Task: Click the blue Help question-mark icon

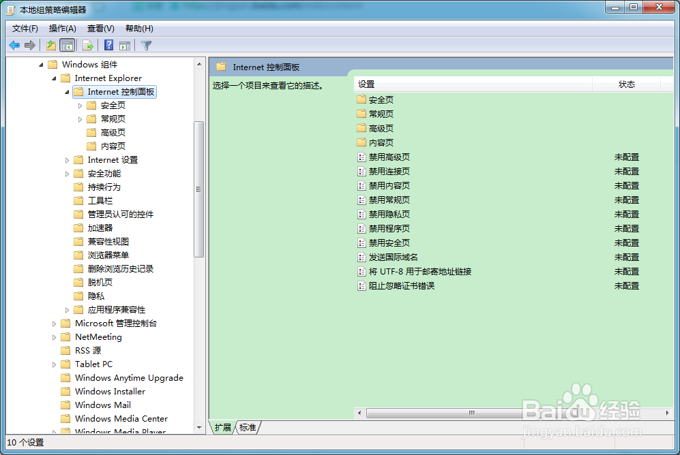Action: [109, 45]
